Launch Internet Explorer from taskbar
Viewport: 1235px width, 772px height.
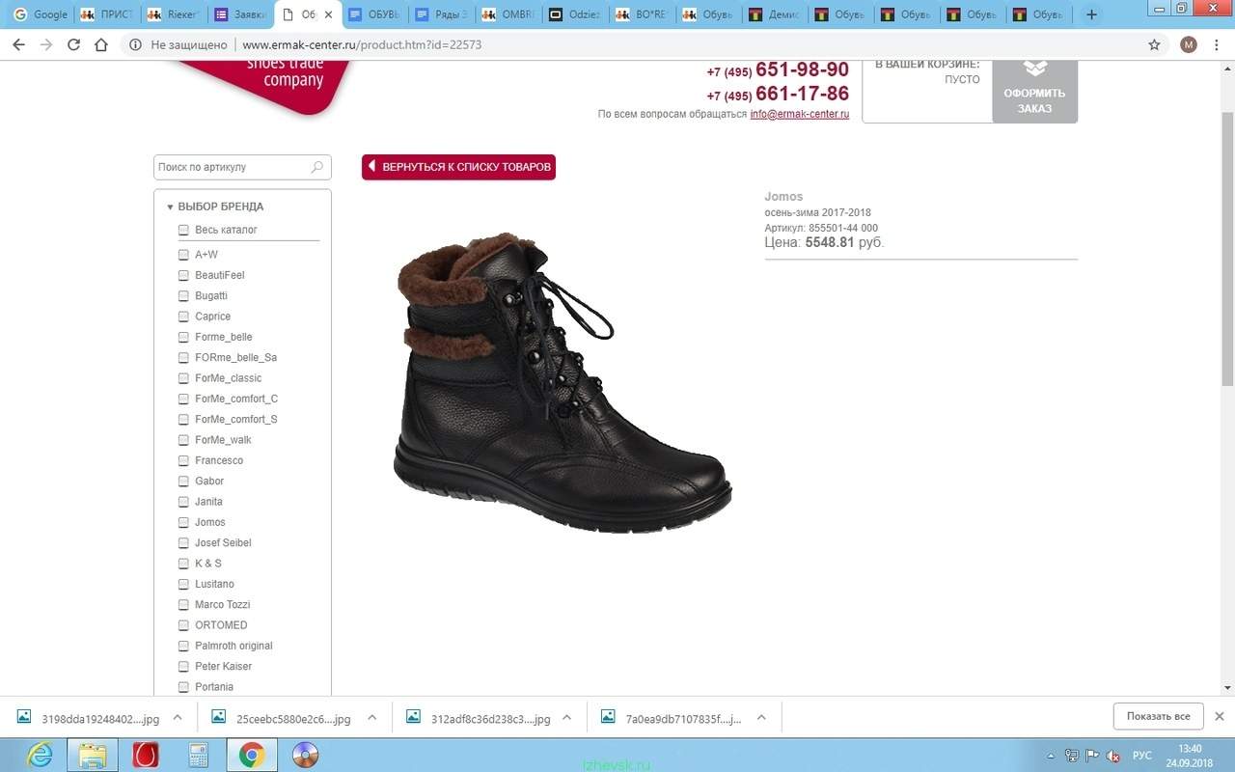[41, 754]
